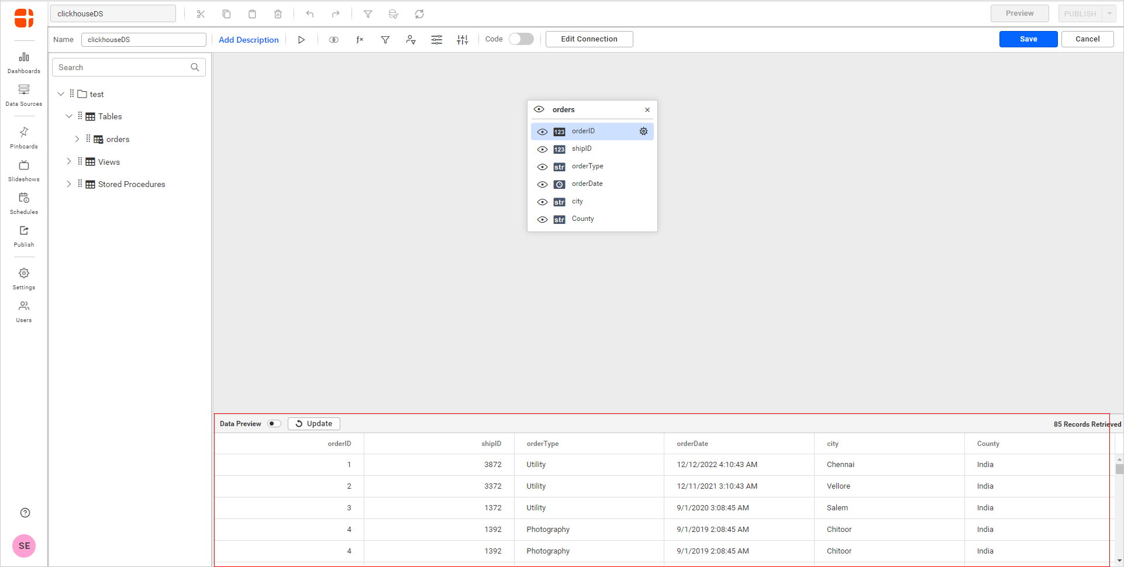Open Settings from the sidebar
The width and height of the screenshot is (1124, 567).
(x=24, y=279)
